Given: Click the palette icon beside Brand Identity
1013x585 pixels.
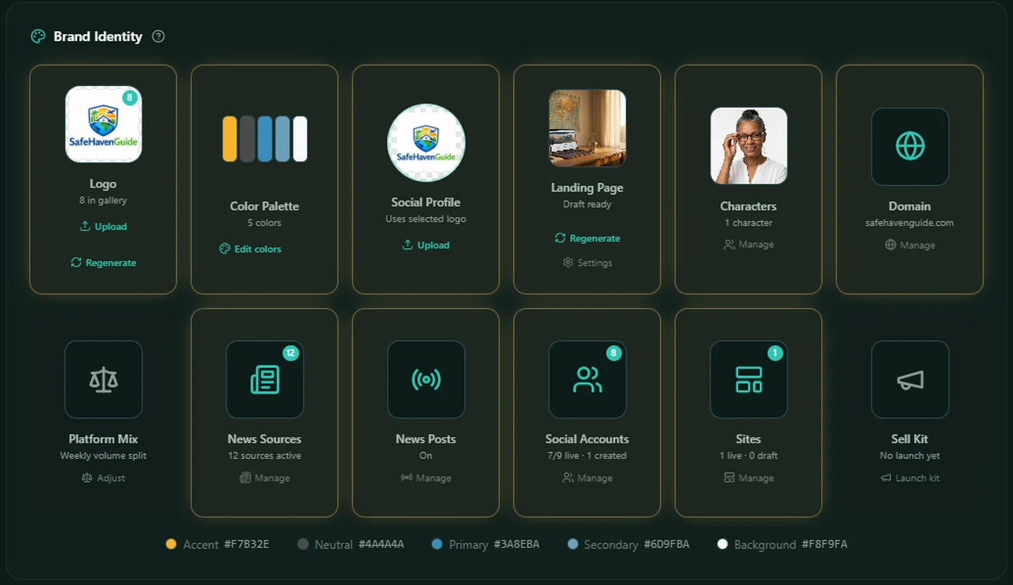Looking at the screenshot, I should pos(38,36).
